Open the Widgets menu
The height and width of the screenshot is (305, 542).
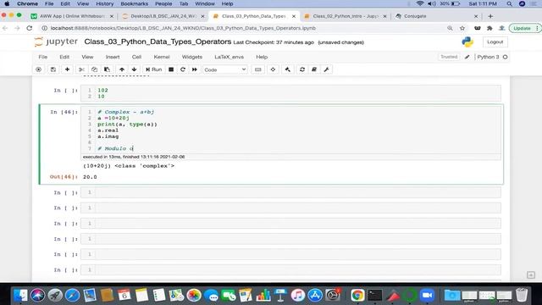click(x=192, y=57)
